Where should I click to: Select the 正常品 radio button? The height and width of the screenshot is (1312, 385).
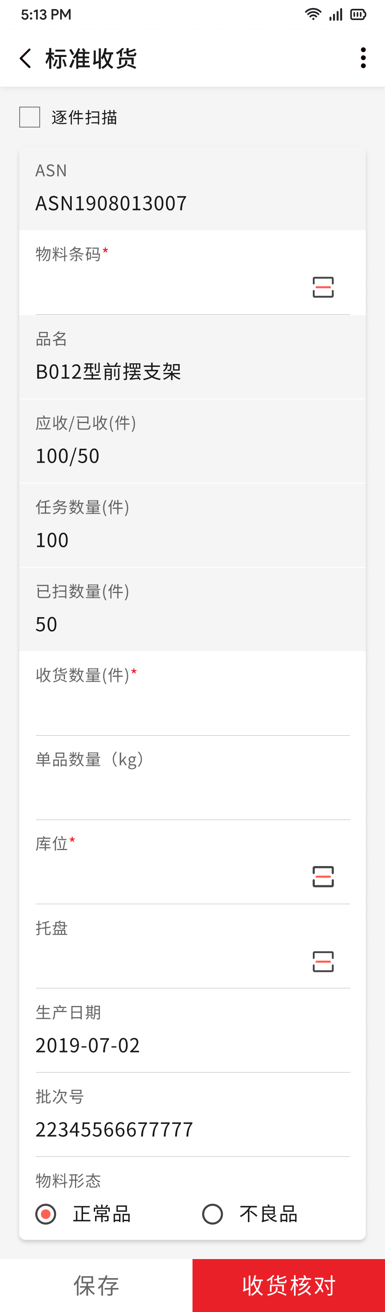tap(46, 1214)
